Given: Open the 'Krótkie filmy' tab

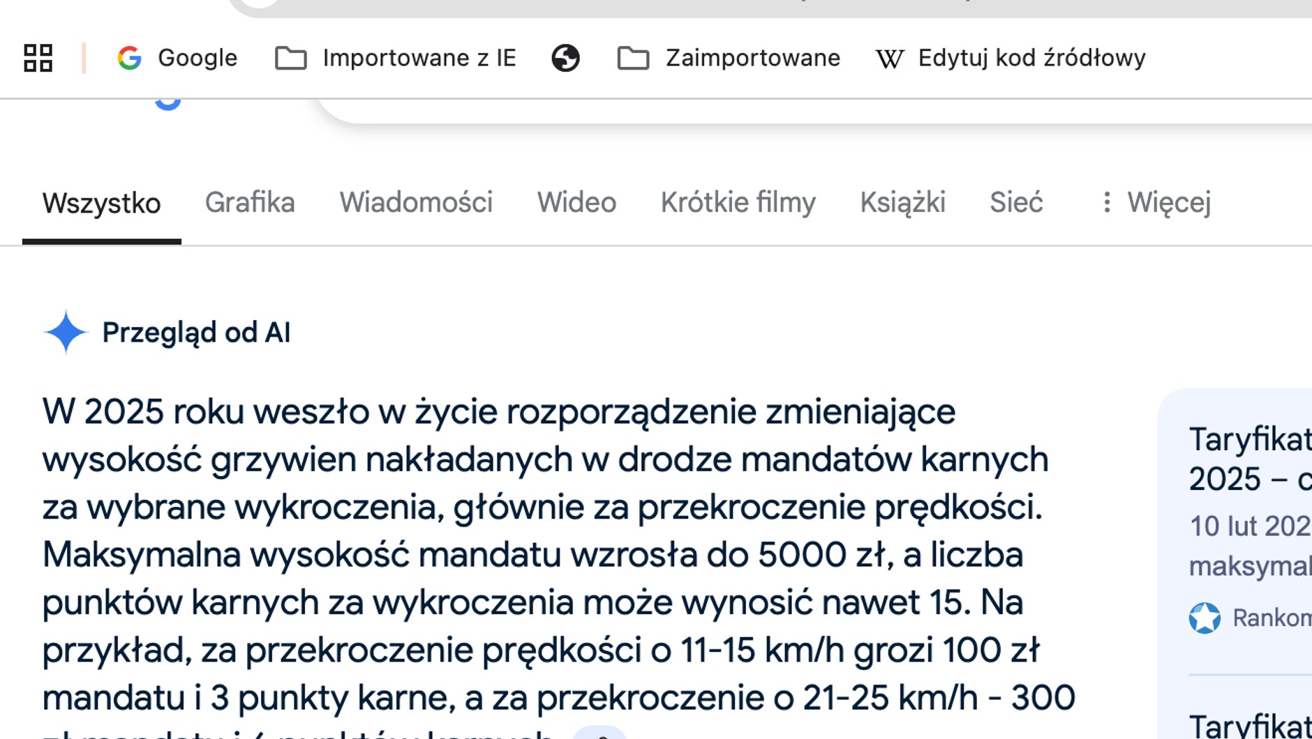Looking at the screenshot, I should pyautogui.click(x=738, y=203).
